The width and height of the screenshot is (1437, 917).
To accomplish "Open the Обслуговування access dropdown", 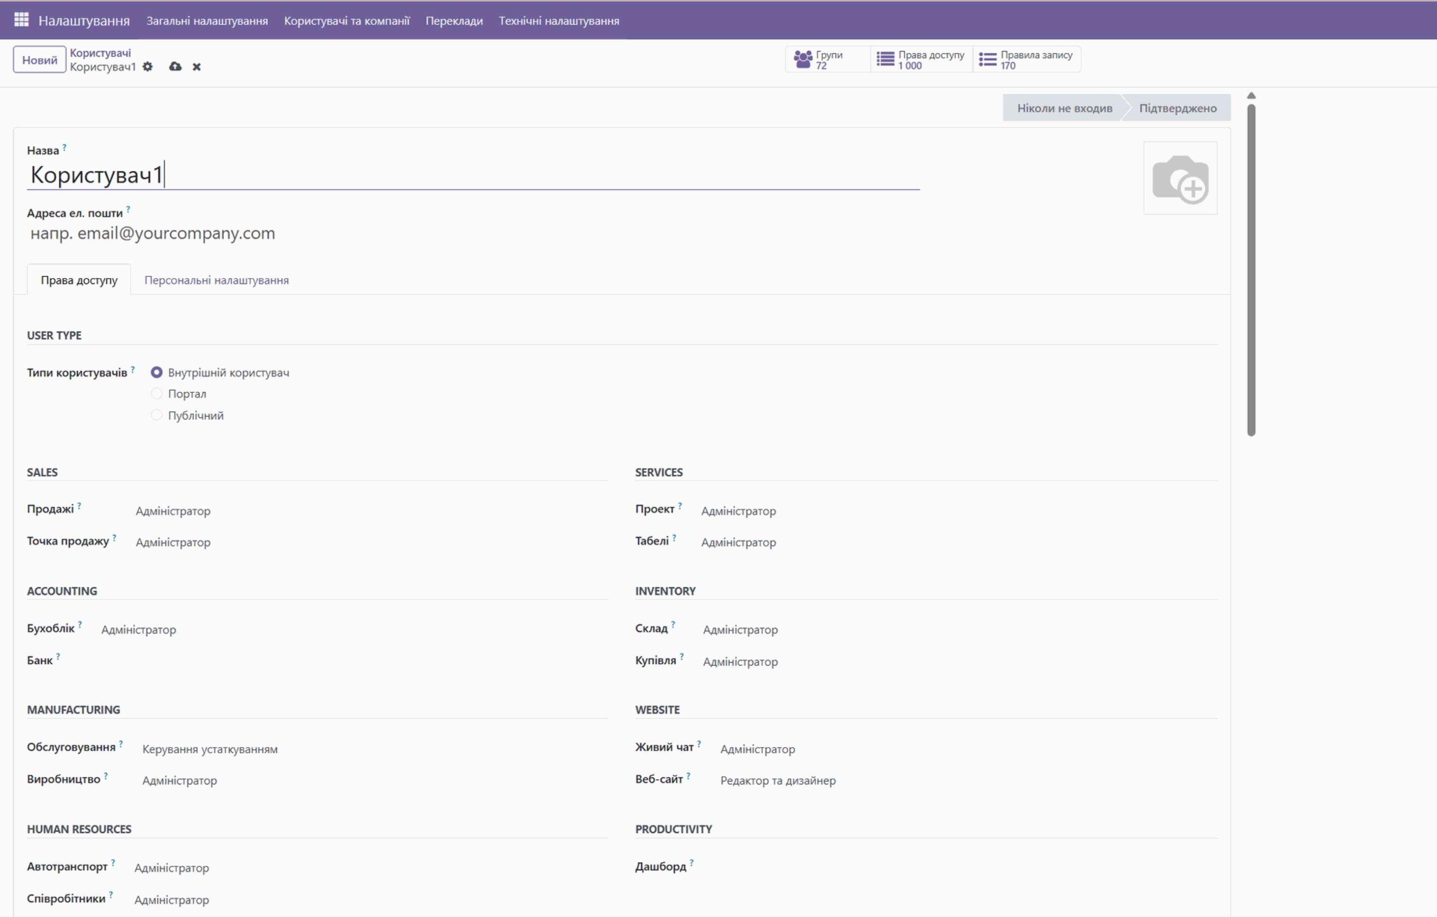I will [209, 749].
